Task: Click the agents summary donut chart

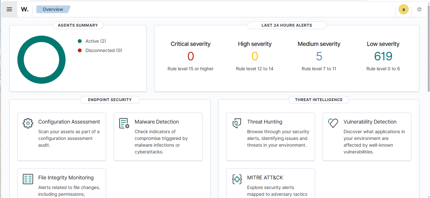Action: (41, 60)
